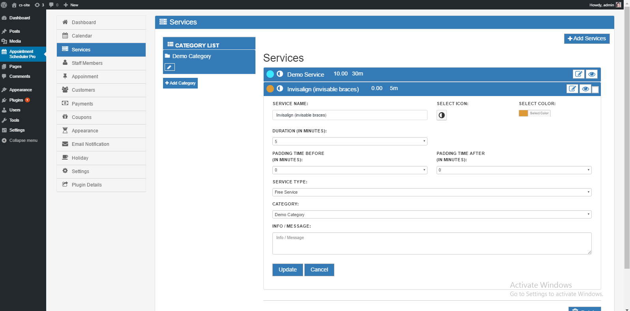Open Email Notification menu item
Screen dimensions: 630x311
pyautogui.click(x=90, y=144)
